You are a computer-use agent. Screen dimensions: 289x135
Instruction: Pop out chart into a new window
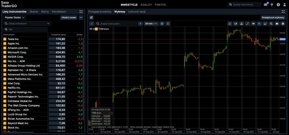coord(91,18)
